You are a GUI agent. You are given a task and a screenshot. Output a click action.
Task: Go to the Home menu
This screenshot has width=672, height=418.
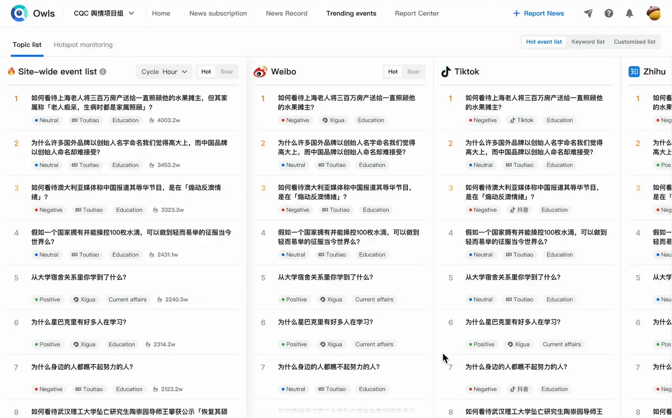(161, 13)
